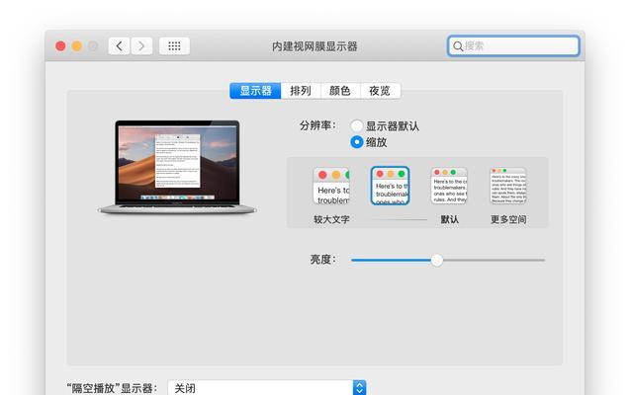630x395 pixels.
Task: Open the 排列 tab
Action: (x=301, y=91)
